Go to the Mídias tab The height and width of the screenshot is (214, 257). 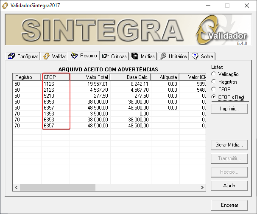(x=143, y=56)
